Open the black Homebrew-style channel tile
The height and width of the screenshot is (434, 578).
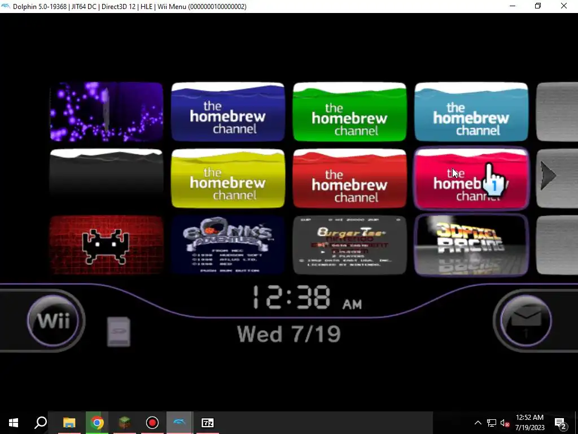click(106, 178)
